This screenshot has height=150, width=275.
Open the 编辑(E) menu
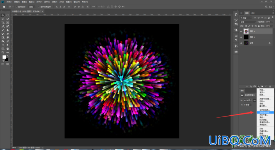click(17, 2)
